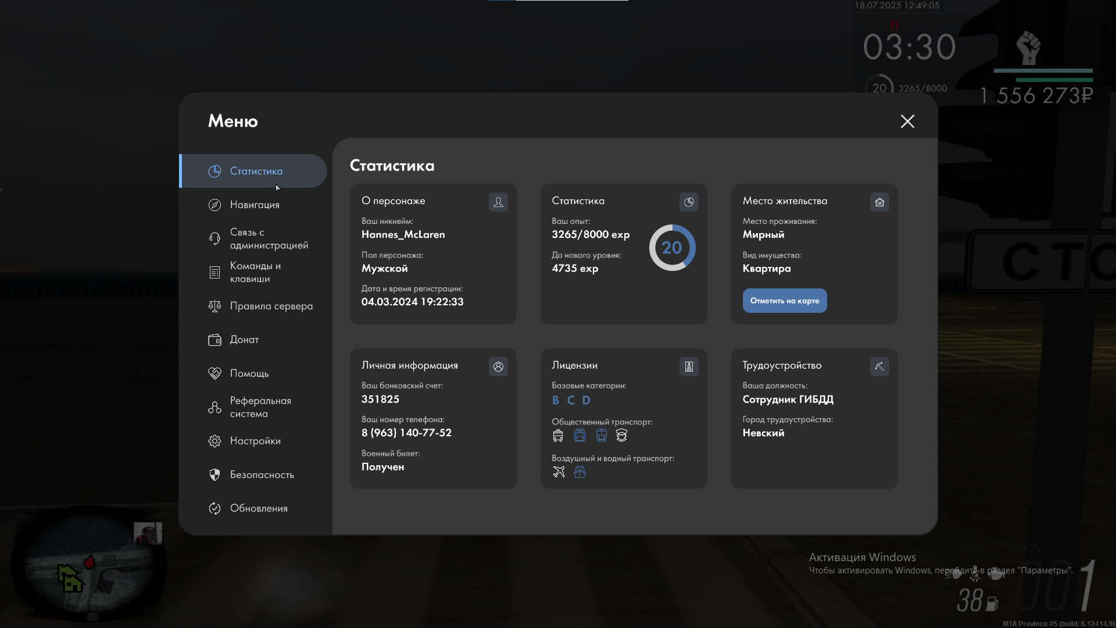Click the user icon in Личная информация card
Viewport: 1116px width, 628px height.
point(498,366)
